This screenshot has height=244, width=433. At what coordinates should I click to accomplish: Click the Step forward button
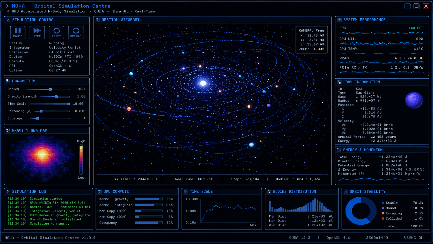37,32
